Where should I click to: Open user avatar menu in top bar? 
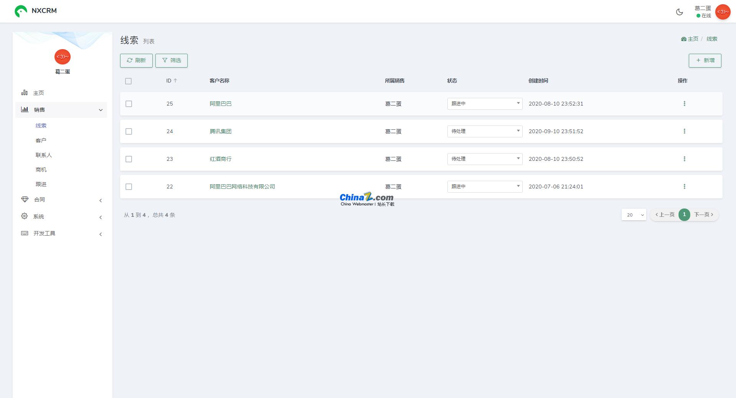pyautogui.click(x=723, y=12)
